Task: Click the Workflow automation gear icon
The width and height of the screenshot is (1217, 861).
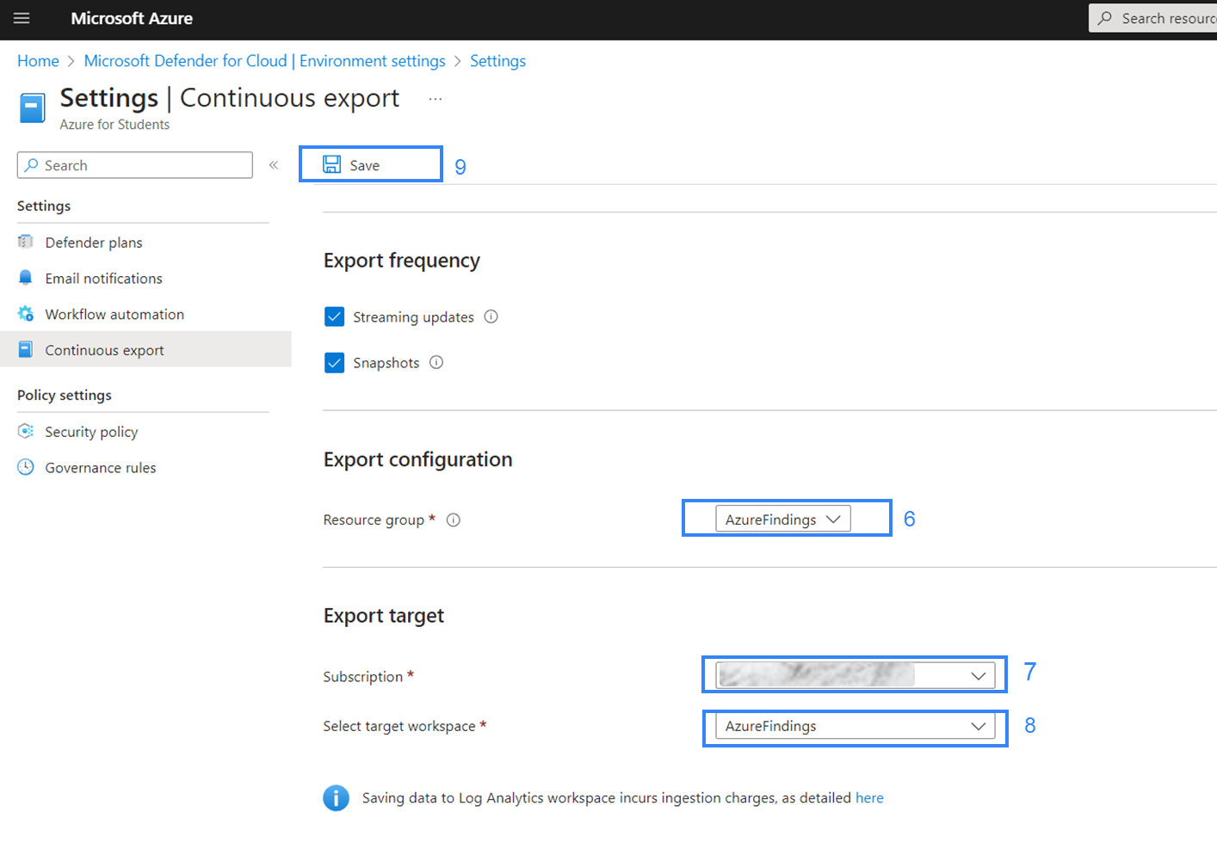Action: point(26,314)
